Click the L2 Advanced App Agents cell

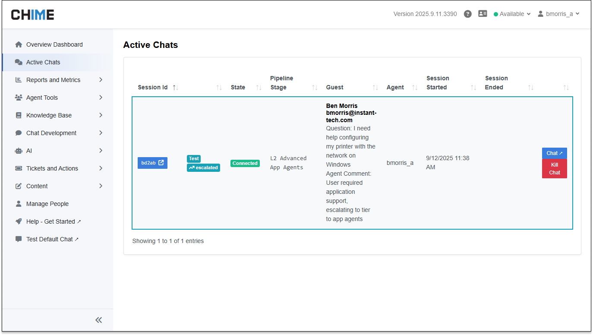pos(288,163)
